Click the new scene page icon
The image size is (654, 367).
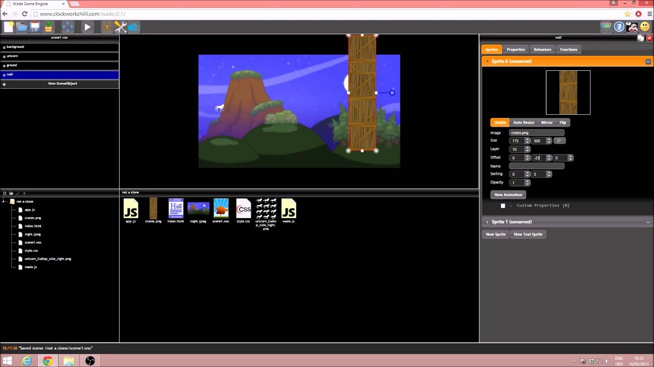9,27
